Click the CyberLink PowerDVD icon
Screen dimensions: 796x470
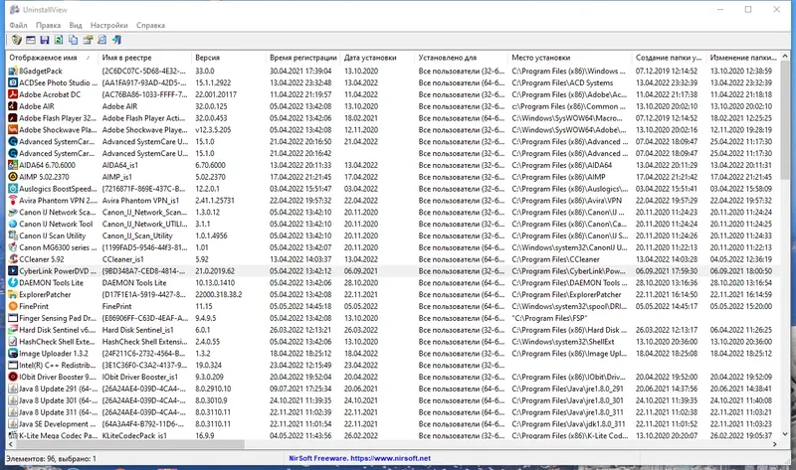[x=13, y=271]
